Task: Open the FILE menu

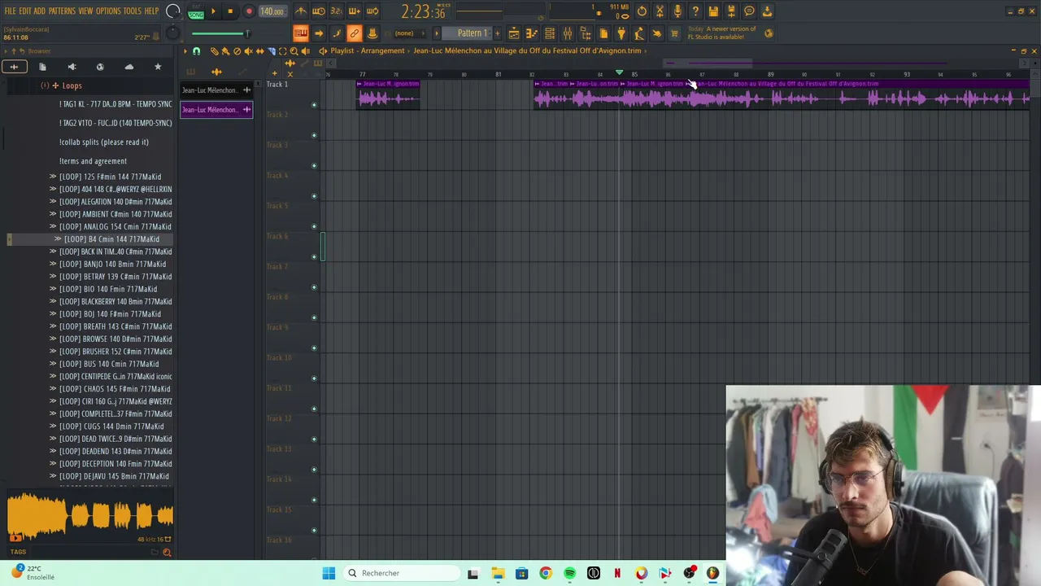Action: (x=10, y=11)
